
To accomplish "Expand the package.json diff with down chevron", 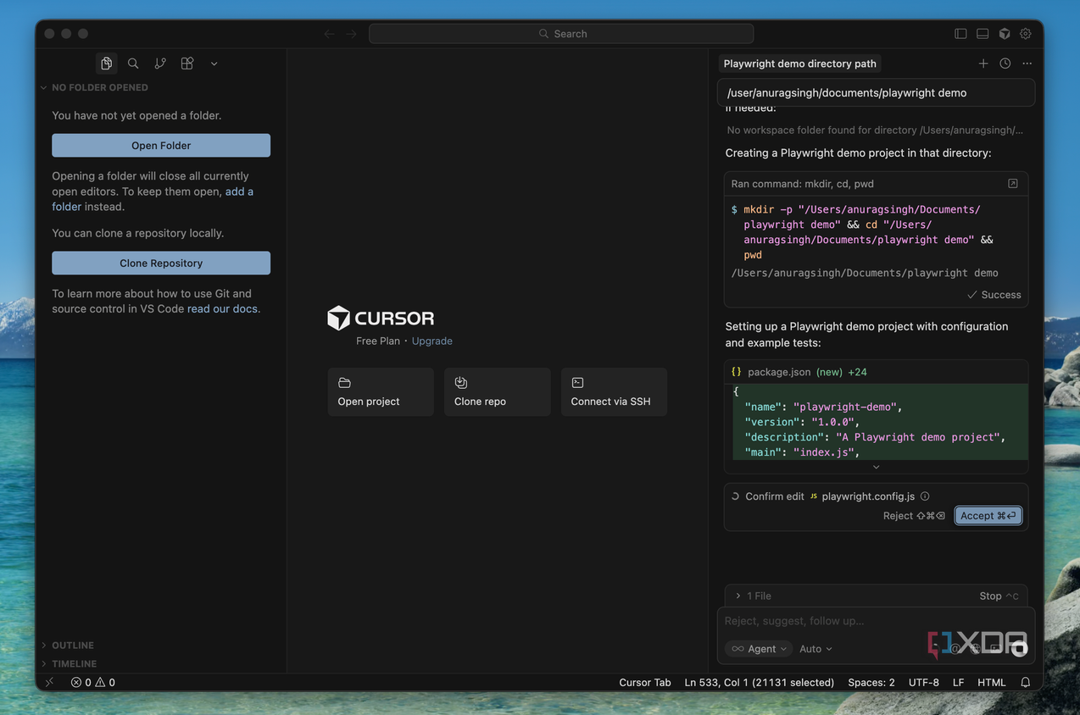I will [x=877, y=467].
